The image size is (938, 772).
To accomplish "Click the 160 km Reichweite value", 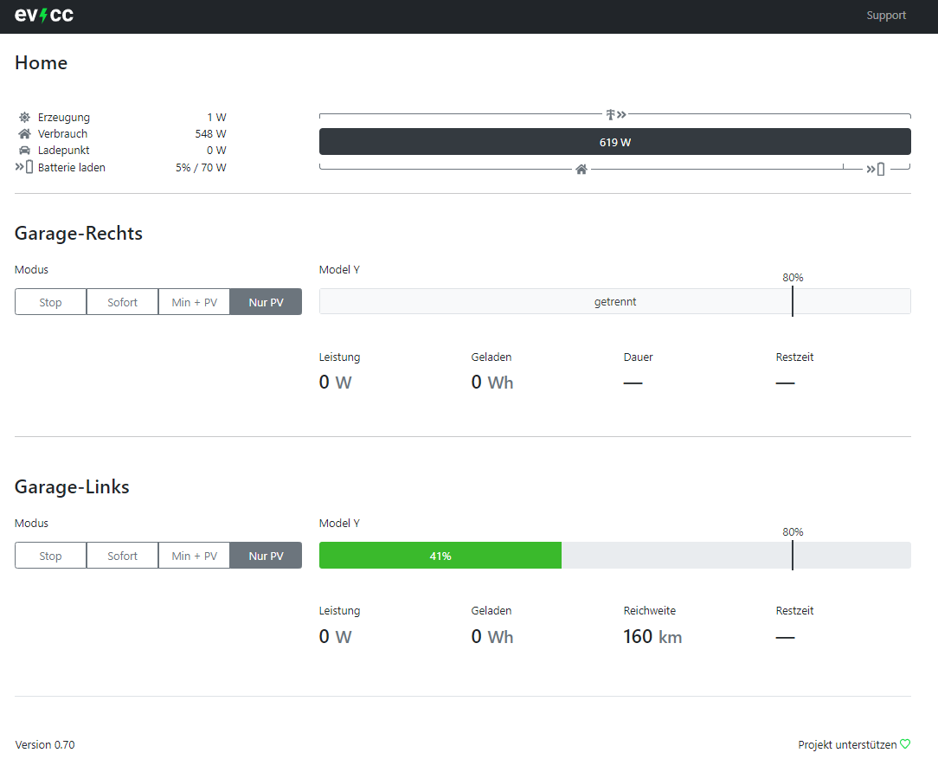I will [652, 636].
